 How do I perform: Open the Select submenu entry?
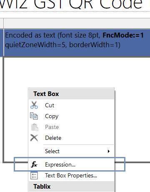(71, 151)
